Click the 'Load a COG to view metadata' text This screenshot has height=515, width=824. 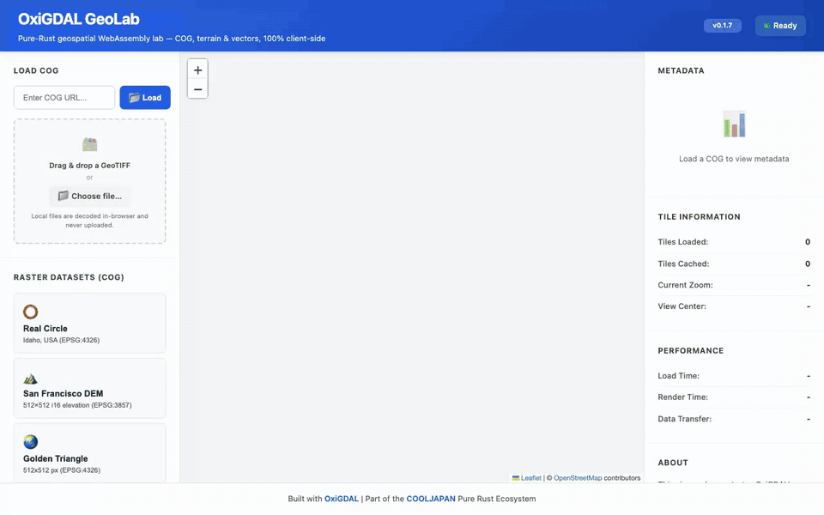click(734, 159)
